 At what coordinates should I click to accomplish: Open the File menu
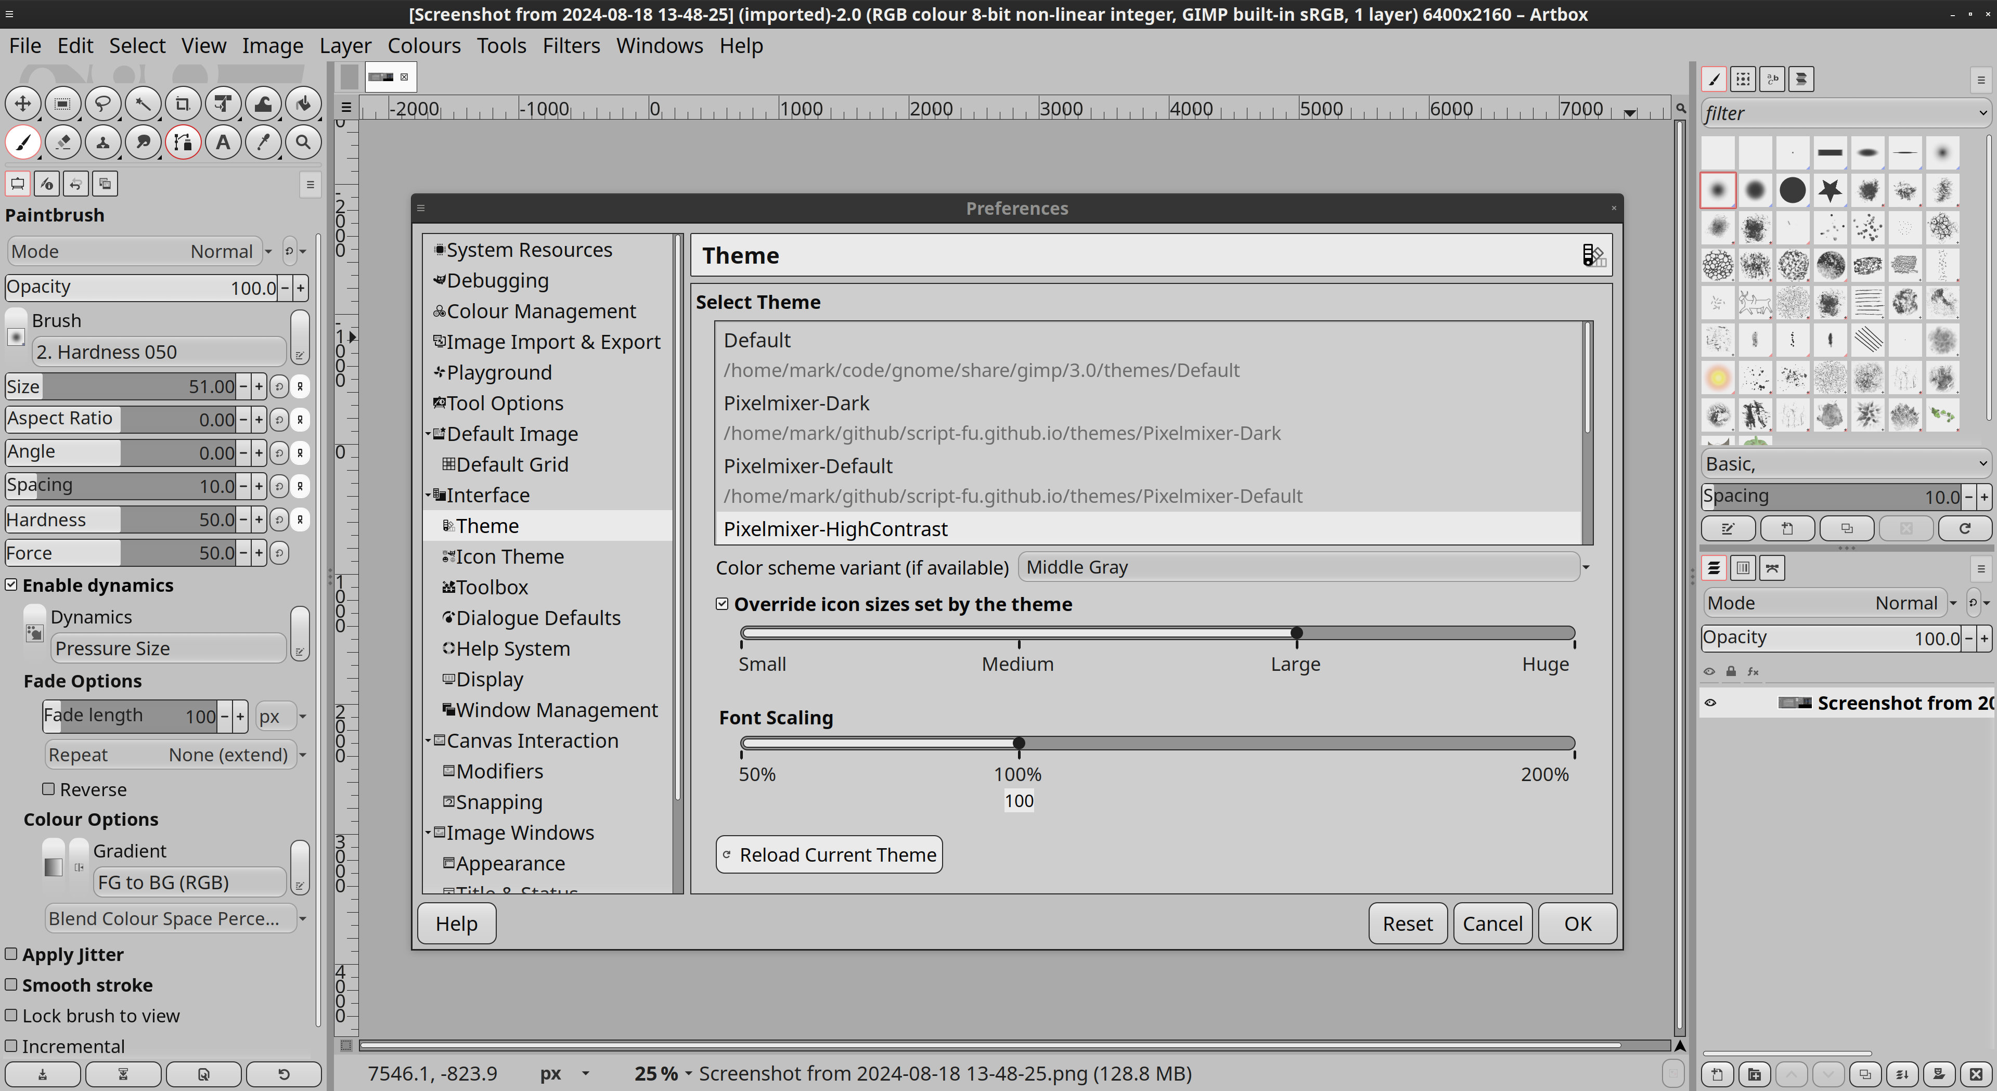coord(25,46)
